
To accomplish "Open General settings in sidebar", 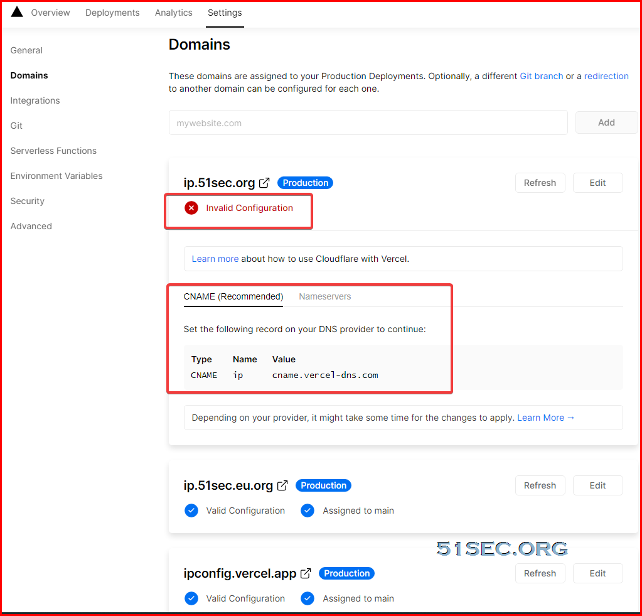I will [26, 50].
